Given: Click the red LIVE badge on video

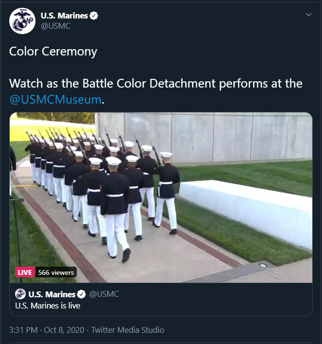Looking at the screenshot, I should (25, 272).
